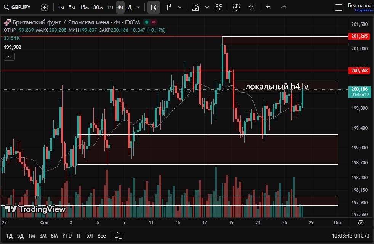Open the layout templates grid icon
The width and height of the screenshot is (374, 244).
(x=219, y=7)
